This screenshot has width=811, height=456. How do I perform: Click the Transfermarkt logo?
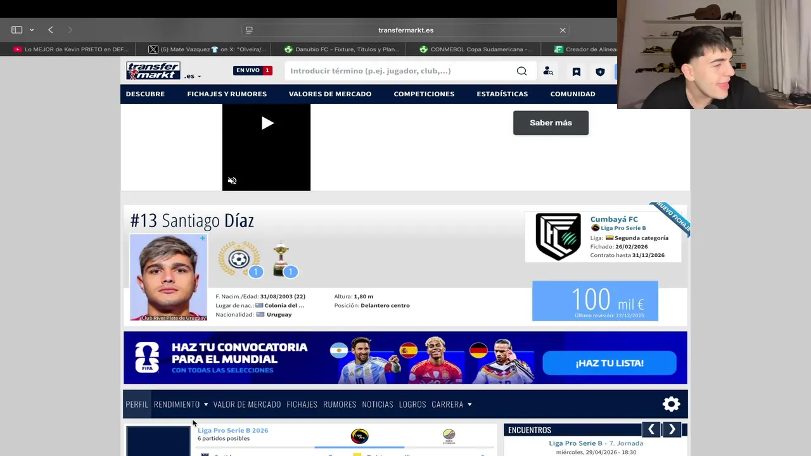[x=153, y=70]
